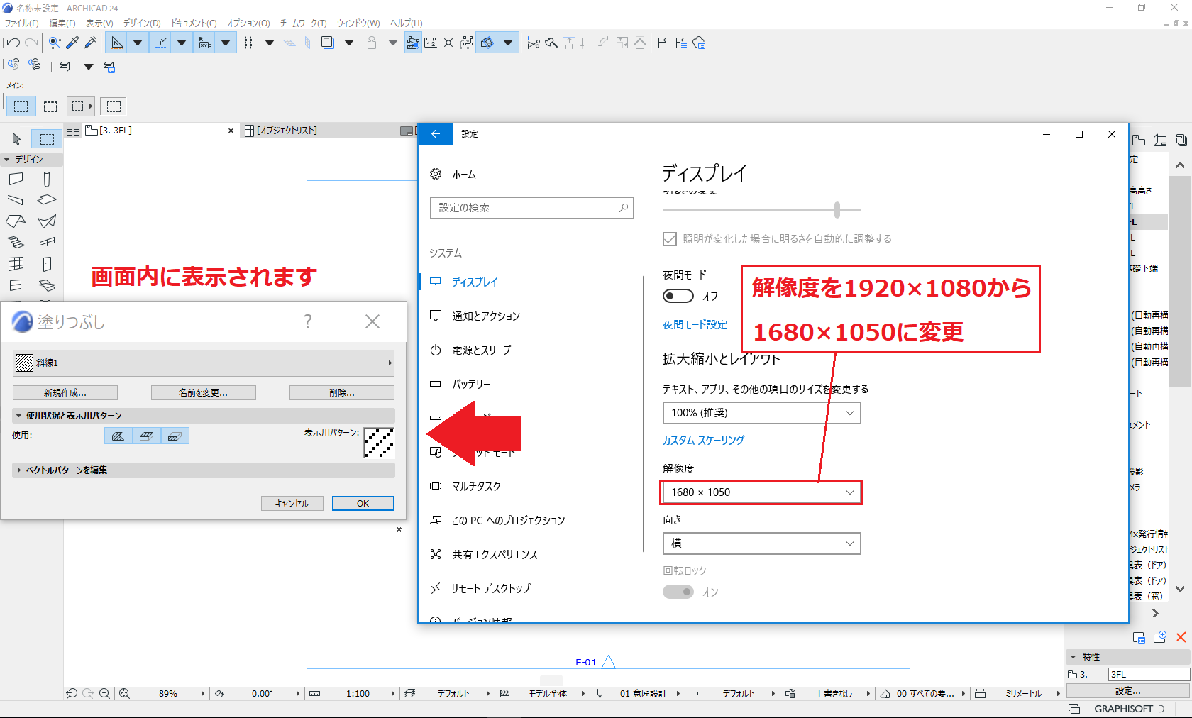
Task: Open the 100% (推奨) scaling dropdown
Action: coord(761,413)
